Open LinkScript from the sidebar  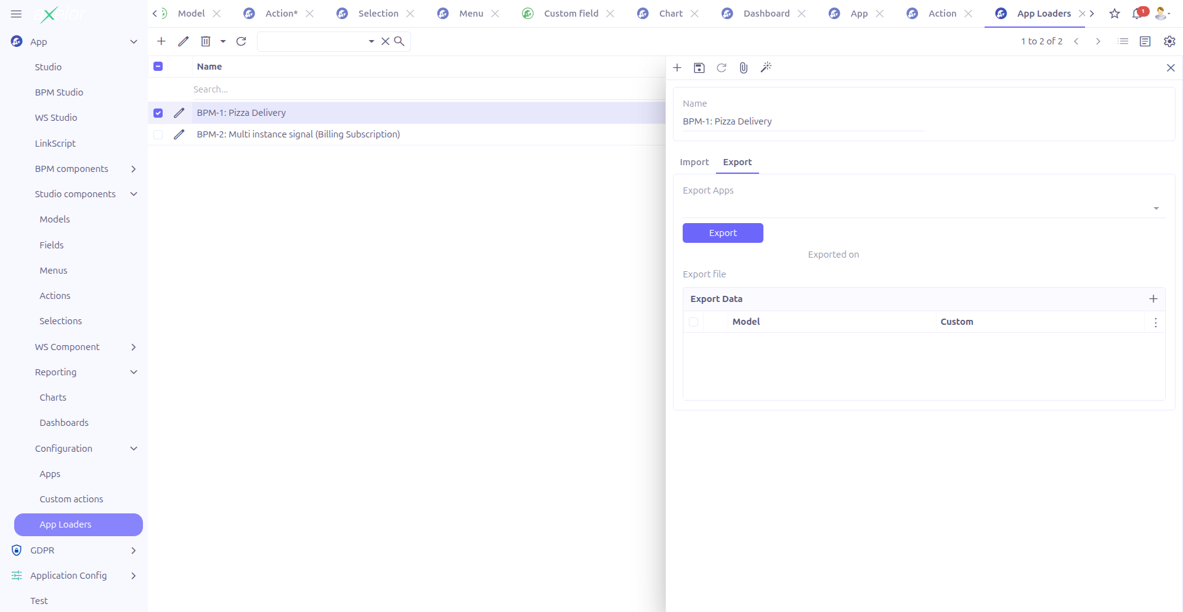[55, 144]
